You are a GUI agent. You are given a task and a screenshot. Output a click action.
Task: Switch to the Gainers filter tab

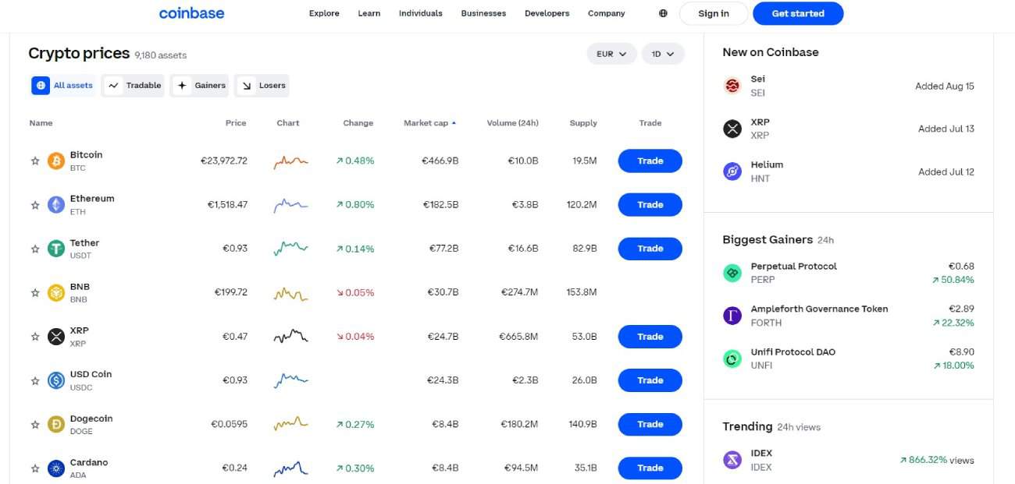[200, 86]
